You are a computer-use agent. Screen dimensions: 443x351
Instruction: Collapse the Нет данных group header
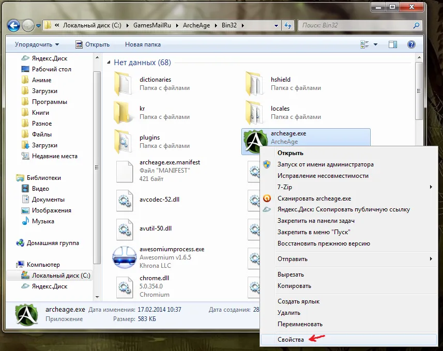(x=109, y=63)
